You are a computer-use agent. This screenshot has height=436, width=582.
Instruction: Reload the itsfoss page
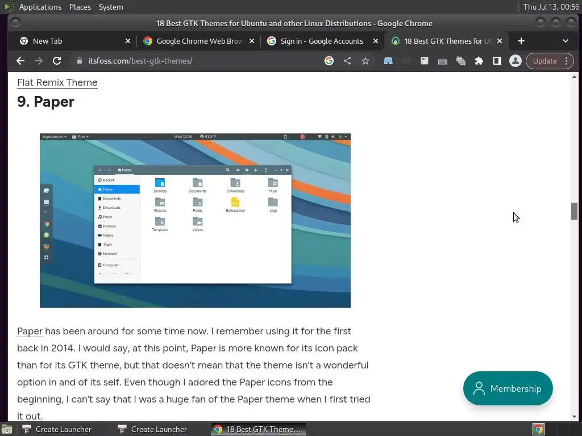coord(57,61)
